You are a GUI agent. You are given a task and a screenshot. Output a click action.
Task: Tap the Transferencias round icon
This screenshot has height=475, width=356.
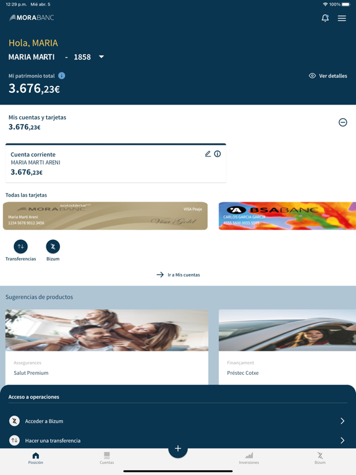click(x=20, y=246)
